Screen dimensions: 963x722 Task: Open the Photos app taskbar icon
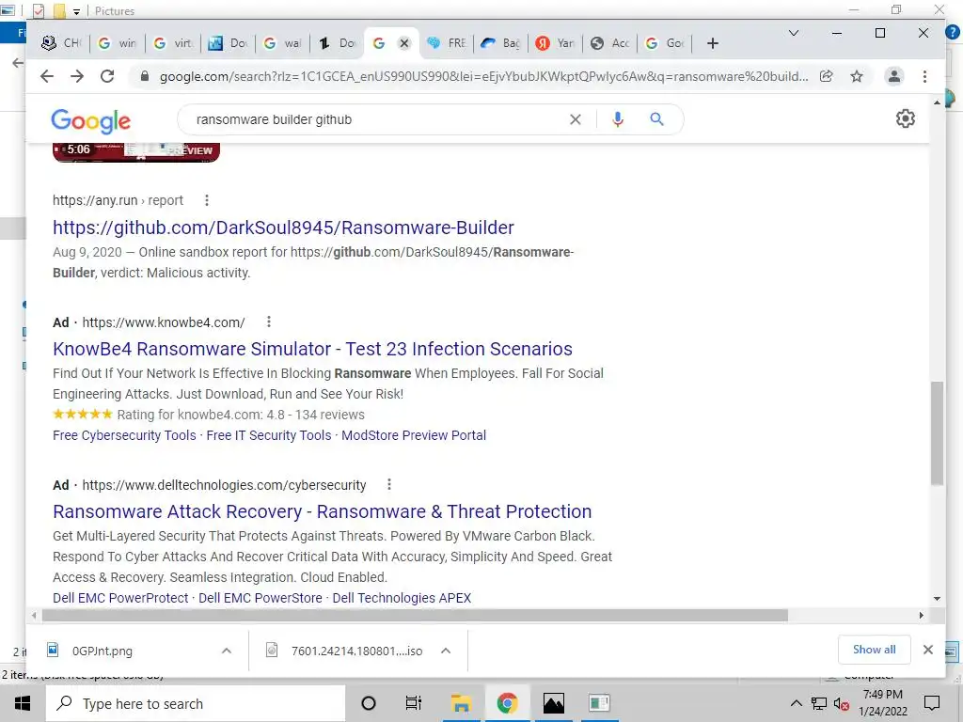click(553, 703)
